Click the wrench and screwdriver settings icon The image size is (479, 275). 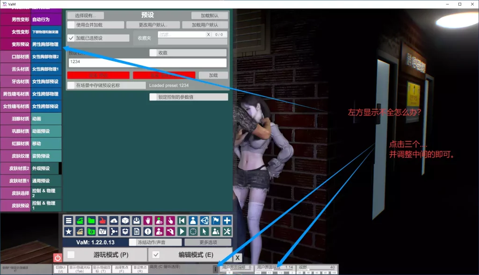[227, 231]
